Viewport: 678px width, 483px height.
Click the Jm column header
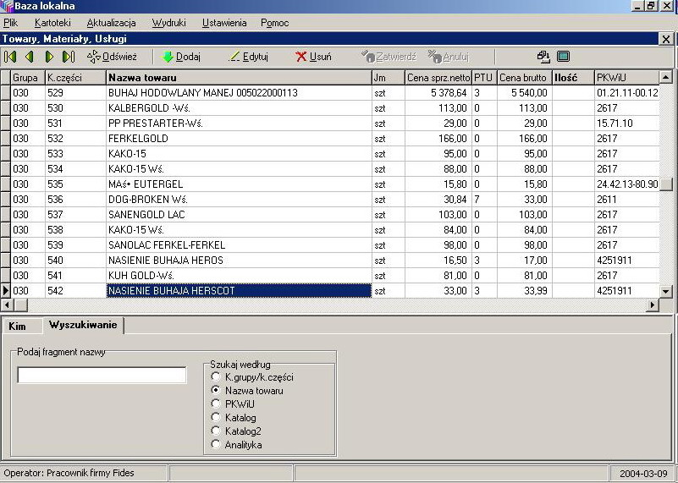coord(389,78)
